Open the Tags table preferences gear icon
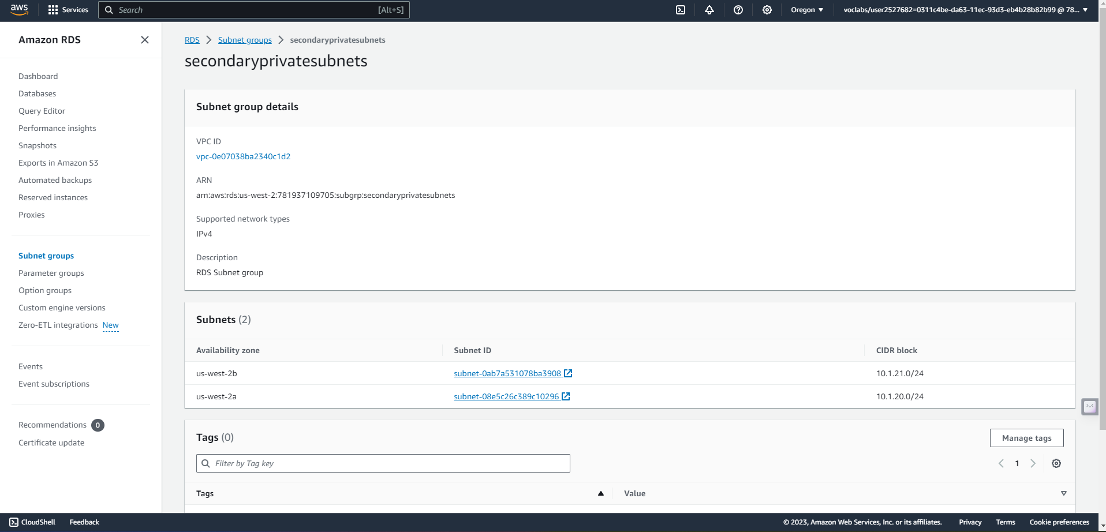The height and width of the screenshot is (532, 1106). click(x=1056, y=463)
